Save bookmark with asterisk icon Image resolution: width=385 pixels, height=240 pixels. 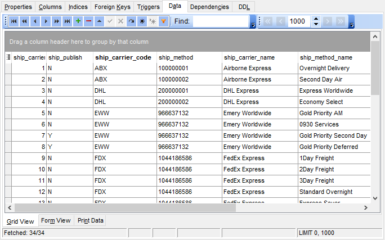tap(142, 21)
